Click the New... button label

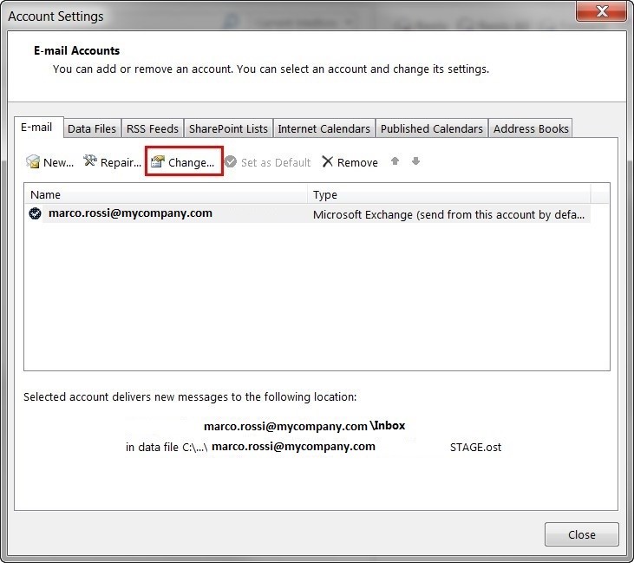(x=59, y=162)
